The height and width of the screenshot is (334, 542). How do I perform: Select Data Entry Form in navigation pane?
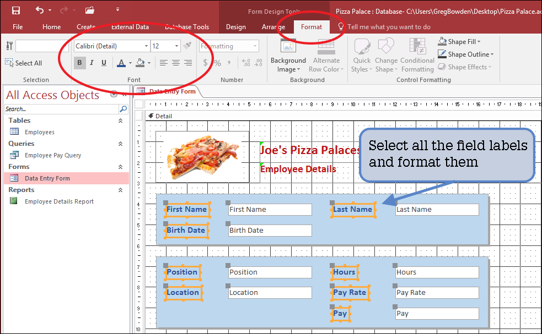66,178
